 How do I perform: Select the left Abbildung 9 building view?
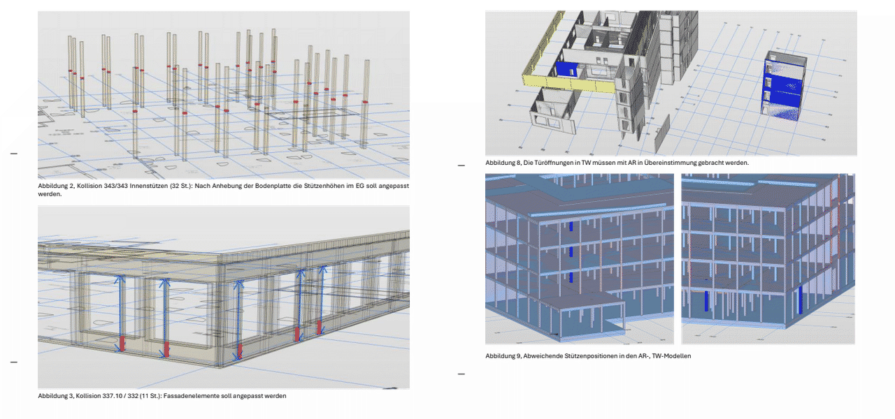pyautogui.click(x=579, y=258)
